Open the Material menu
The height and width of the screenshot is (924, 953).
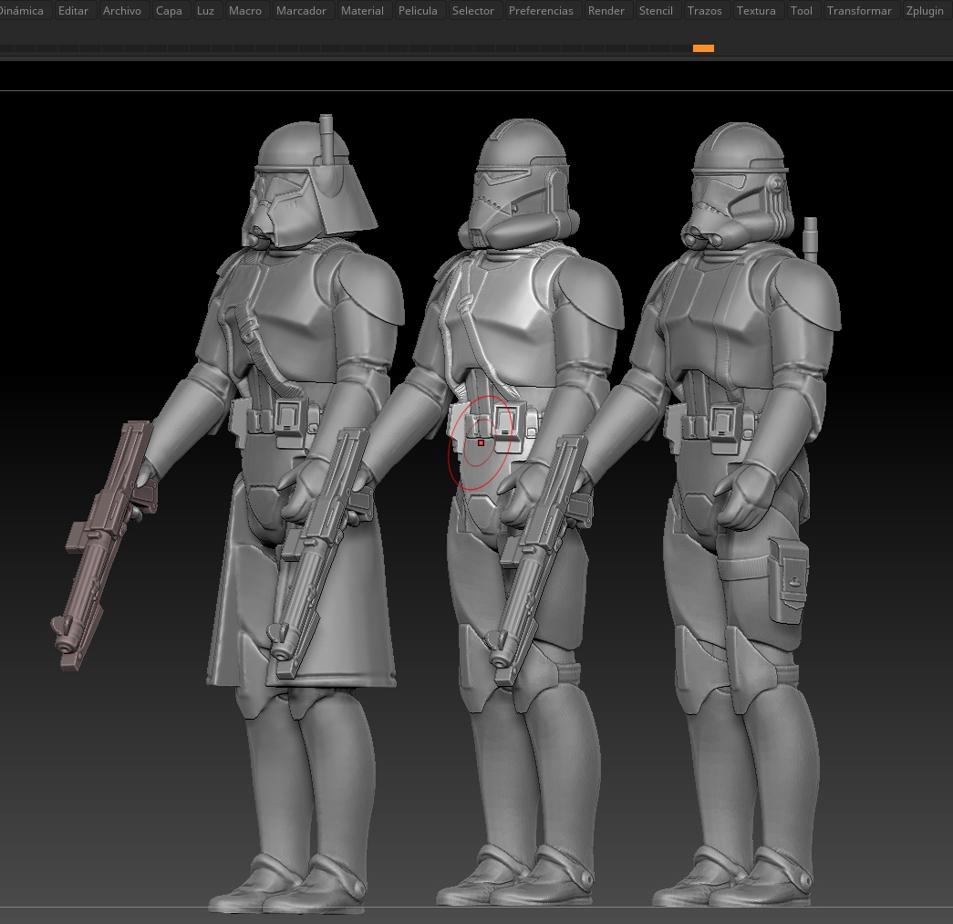[362, 11]
